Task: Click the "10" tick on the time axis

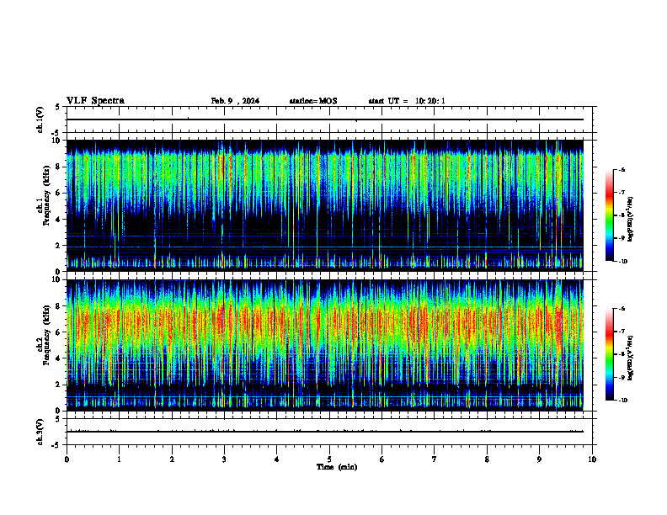Action: (x=592, y=459)
